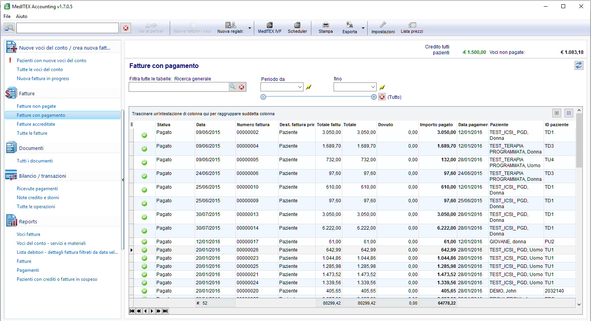This screenshot has height=321, width=591.
Task: Select Fatture non pagate link
Action: [36, 106]
